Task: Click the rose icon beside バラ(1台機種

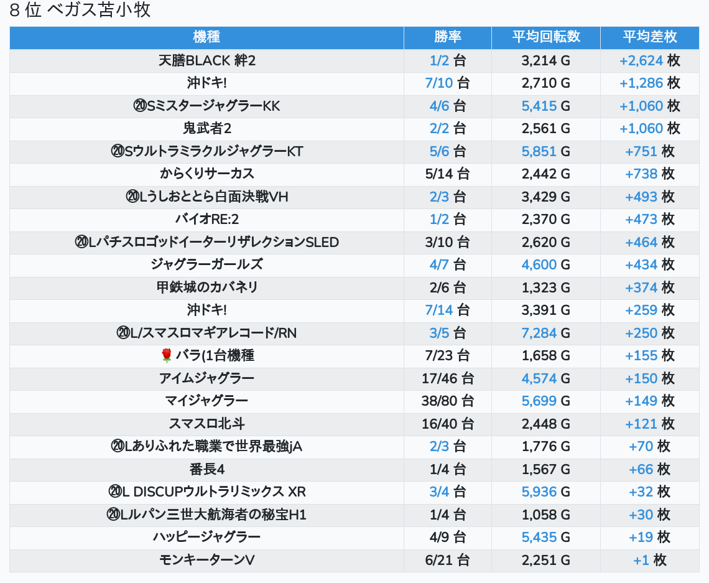Action: pos(166,355)
